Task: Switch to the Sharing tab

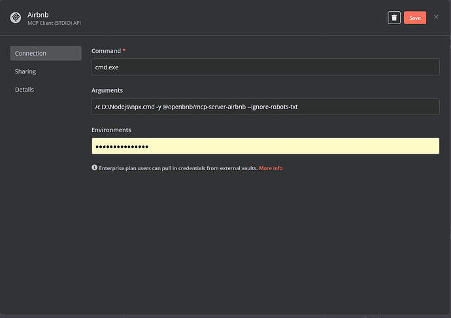Action: [x=25, y=71]
